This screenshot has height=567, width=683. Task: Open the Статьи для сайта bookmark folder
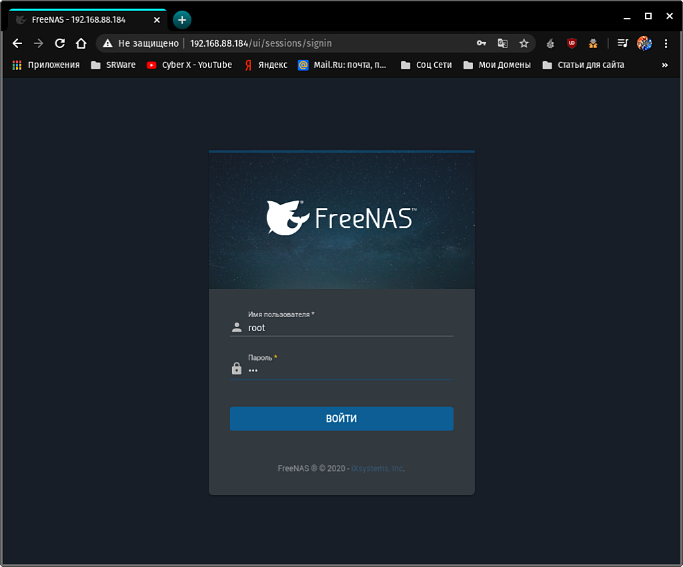click(x=583, y=65)
